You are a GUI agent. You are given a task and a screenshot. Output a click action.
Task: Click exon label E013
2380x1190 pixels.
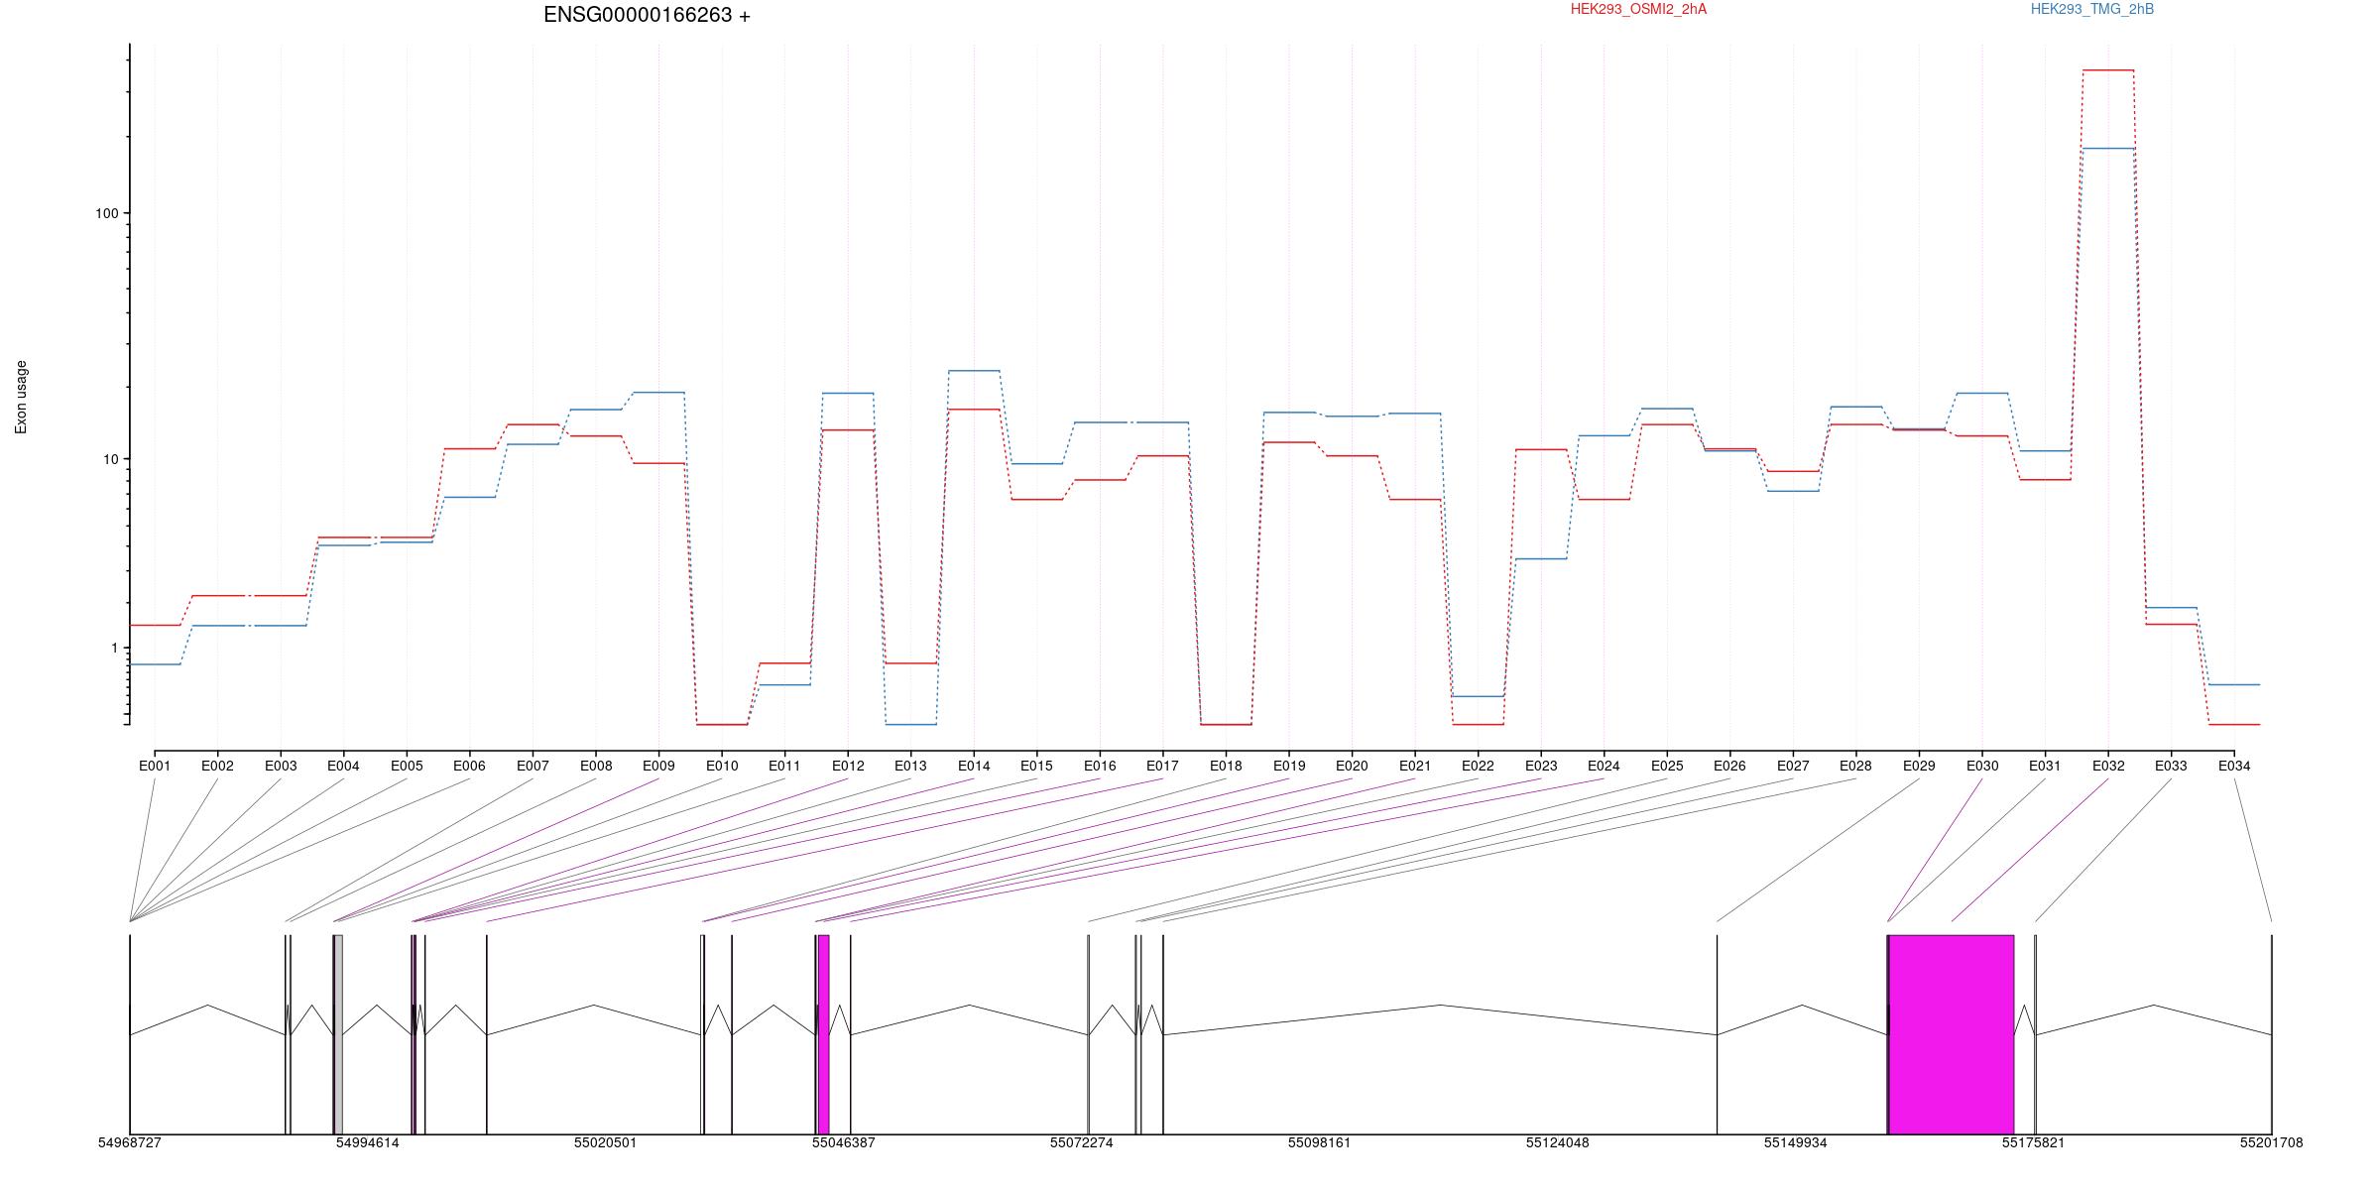pyautogui.click(x=910, y=766)
